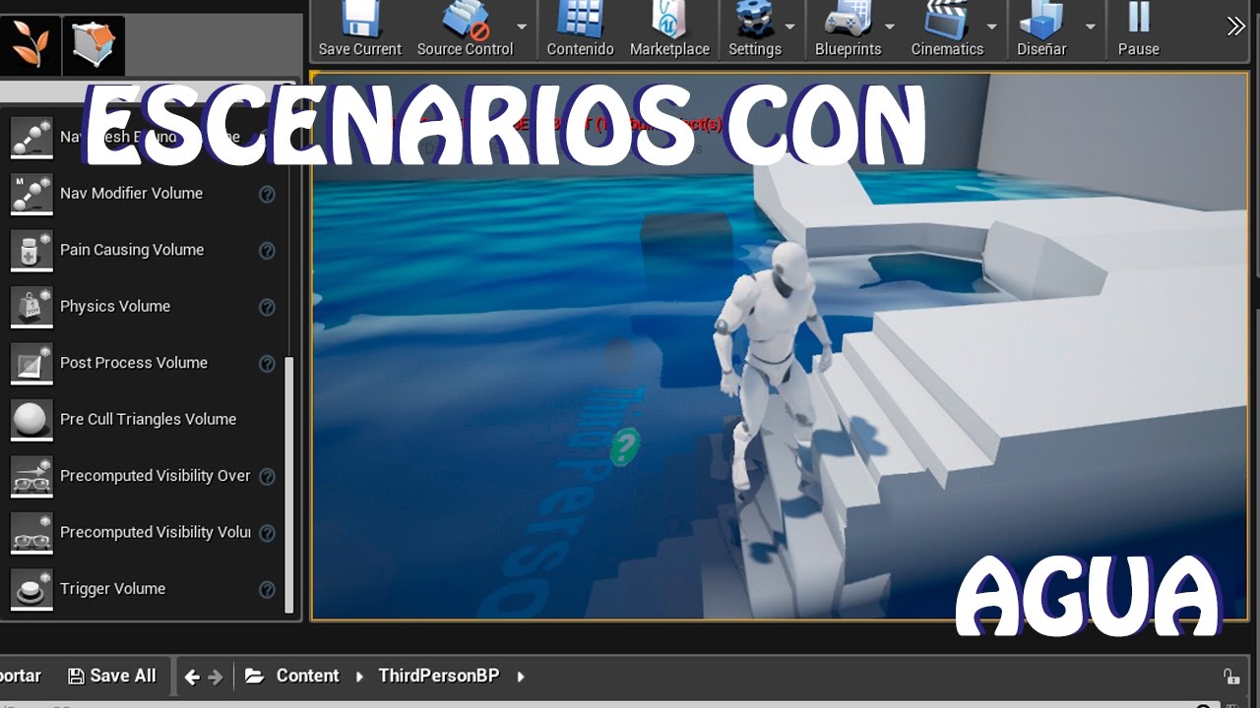The width and height of the screenshot is (1260, 708).
Task: Open help for Precomputed Visibility Override
Action: (x=267, y=477)
